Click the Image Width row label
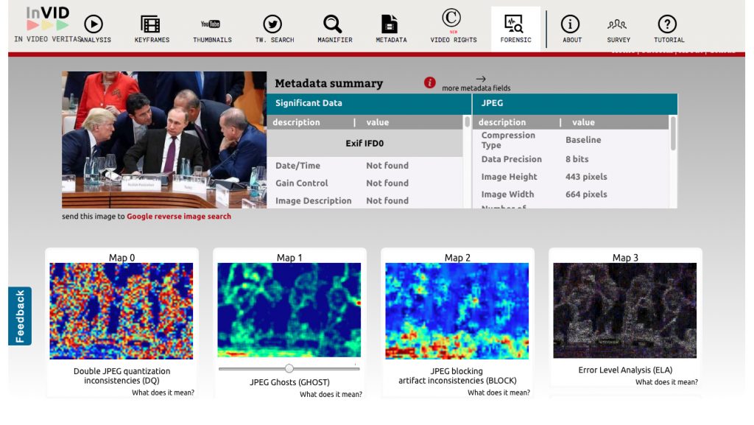This screenshot has height=425, width=754. coord(508,194)
